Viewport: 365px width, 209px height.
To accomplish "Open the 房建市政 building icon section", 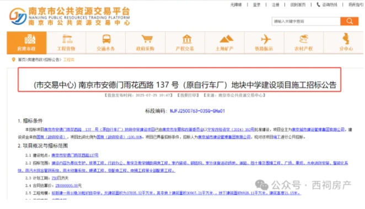I will click(x=26, y=42).
